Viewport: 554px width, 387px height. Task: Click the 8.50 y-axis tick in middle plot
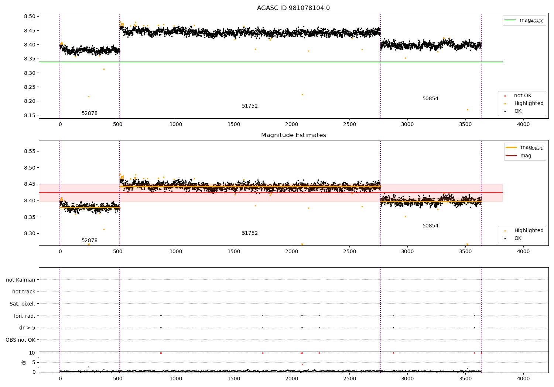[x=30, y=168]
